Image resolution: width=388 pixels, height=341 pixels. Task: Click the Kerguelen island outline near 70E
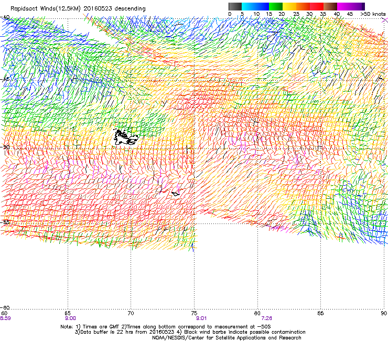tap(125, 137)
